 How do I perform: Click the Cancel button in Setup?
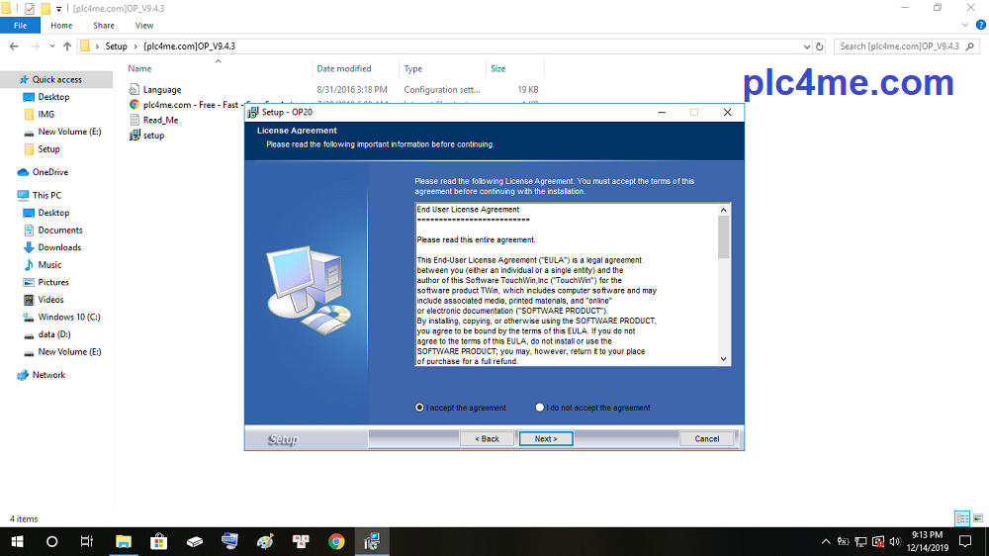pyautogui.click(x=706, y=438)
